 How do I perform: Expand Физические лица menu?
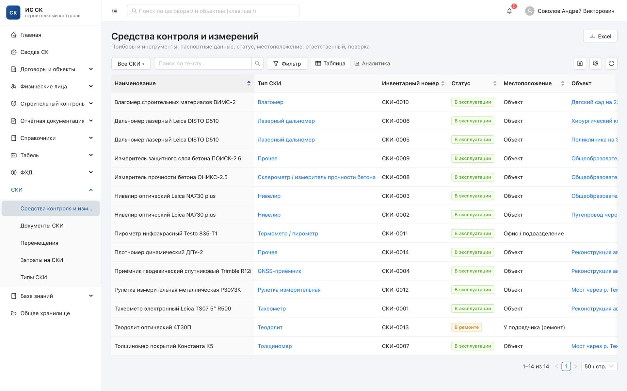pyautogui.click(x=51, y=86)
